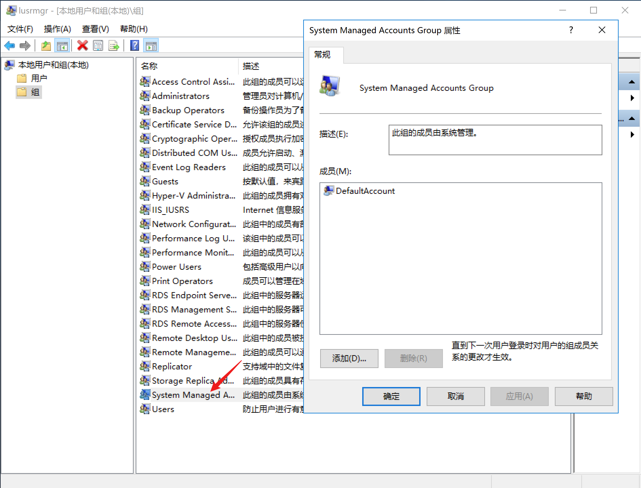Select the 本地用户和组(本地) root node
The image size is (641, 488).
53,65
